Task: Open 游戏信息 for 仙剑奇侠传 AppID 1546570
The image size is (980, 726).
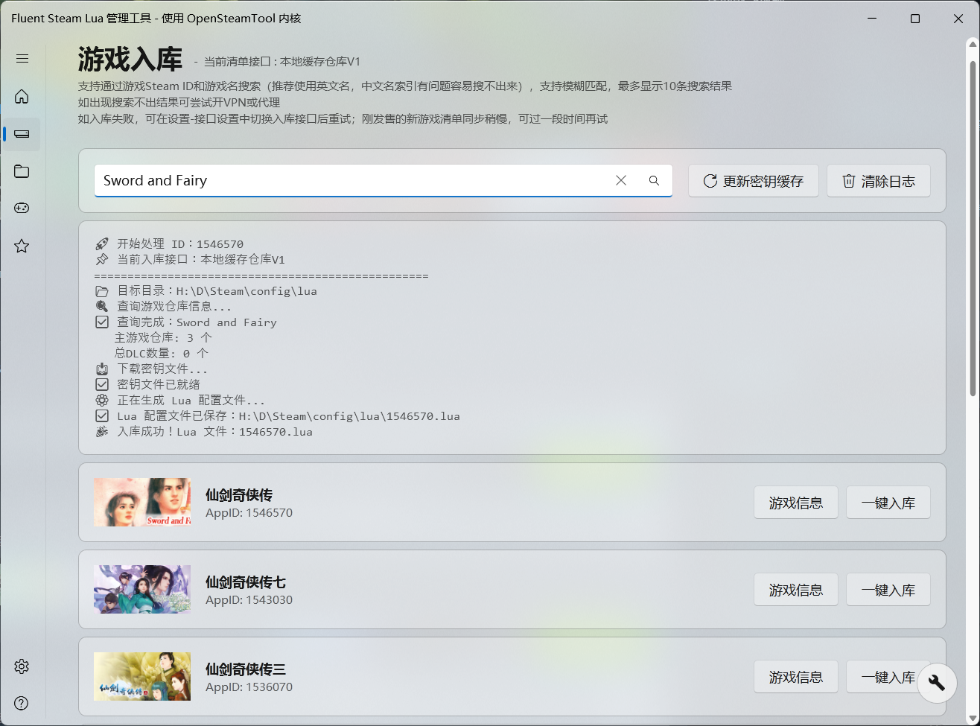Action: (x=796, y=503)
